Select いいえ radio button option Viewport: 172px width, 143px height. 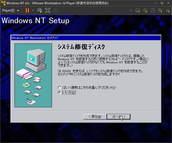tap(59, 92)
